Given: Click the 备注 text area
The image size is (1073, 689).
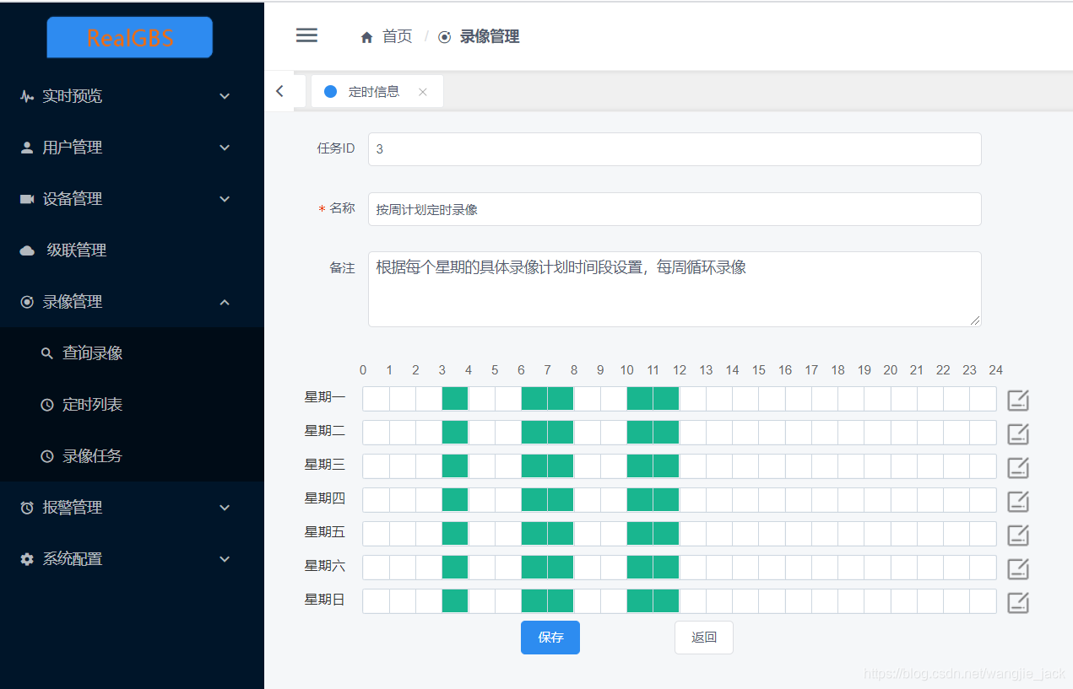Looking at the screenshot, I should pyautogui.click(x=675, y=288).
